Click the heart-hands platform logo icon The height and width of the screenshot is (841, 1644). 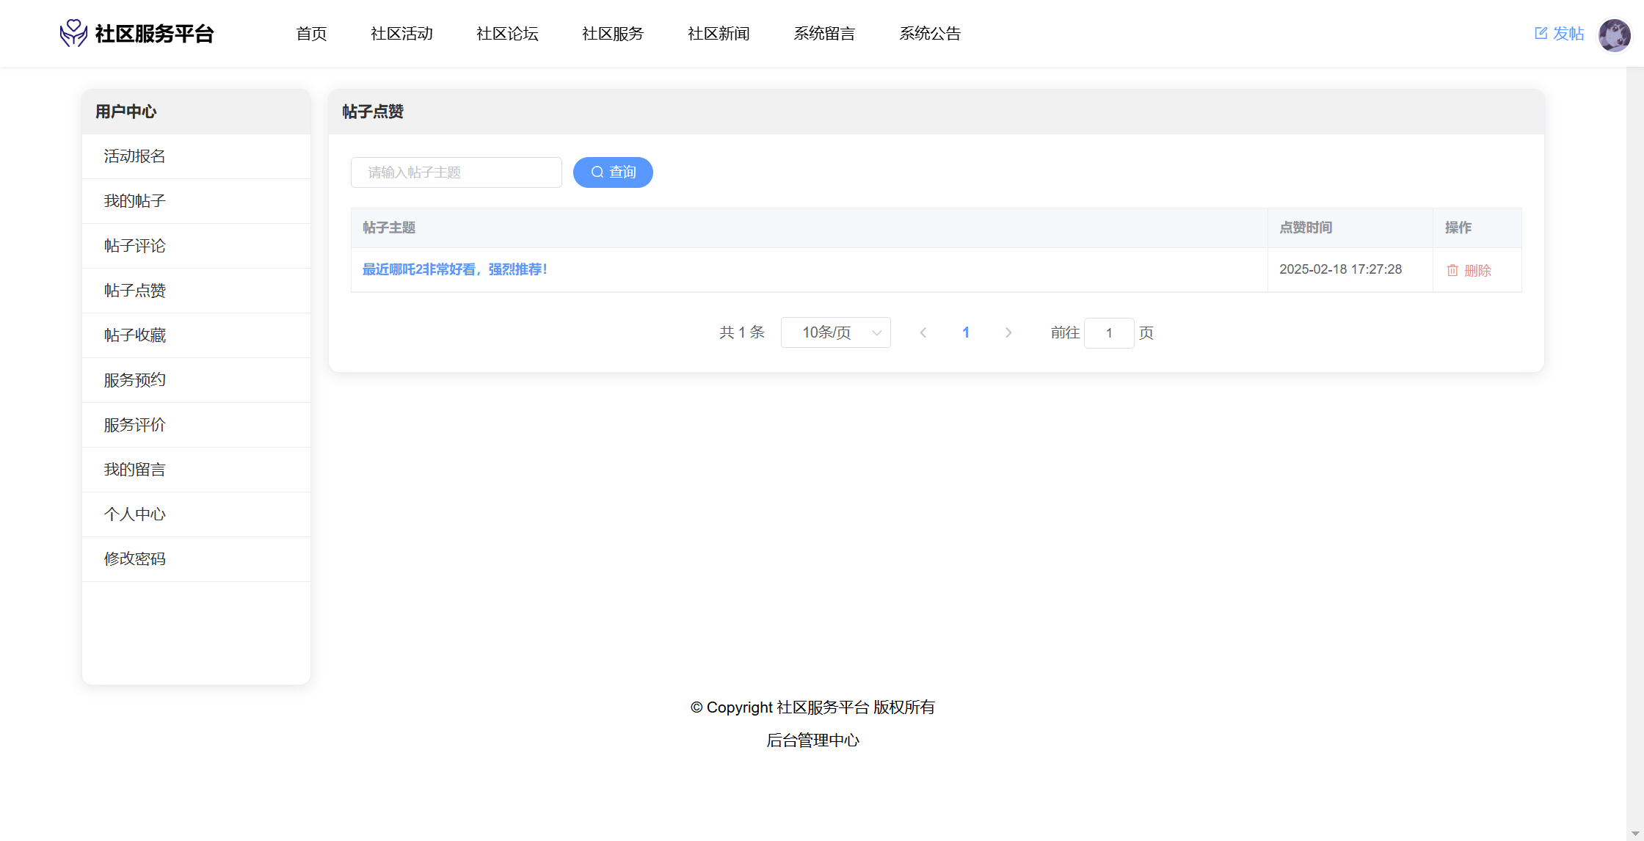click(x=73, y=33)
